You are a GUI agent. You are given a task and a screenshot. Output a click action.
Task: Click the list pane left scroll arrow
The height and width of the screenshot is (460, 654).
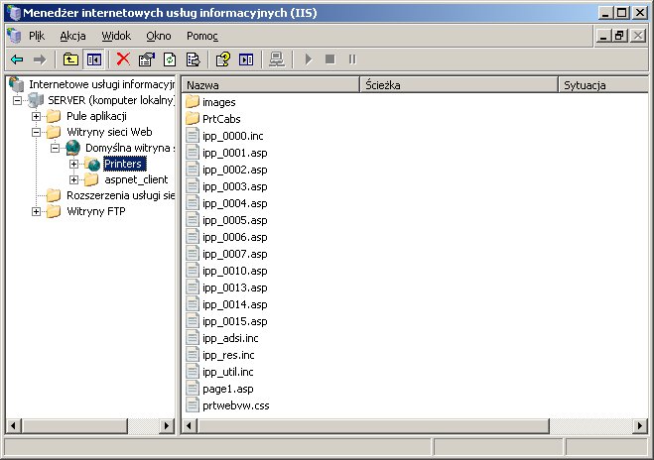click(191, 426)
